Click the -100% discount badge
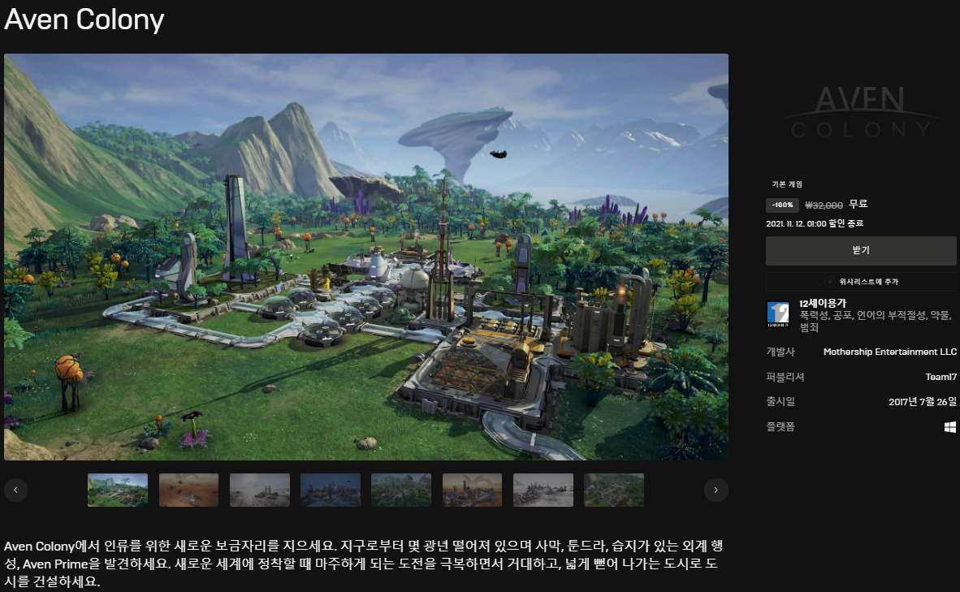This screenshot has width=960, height=592. click(782, 205)
